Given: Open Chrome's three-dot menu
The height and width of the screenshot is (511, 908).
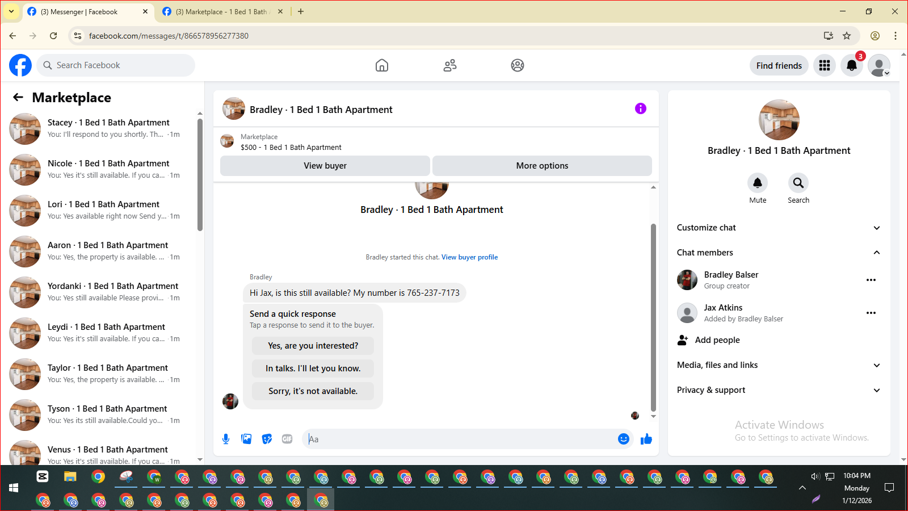Looking at the screenshot, I should pyautogui.click(x=896, y=36).
